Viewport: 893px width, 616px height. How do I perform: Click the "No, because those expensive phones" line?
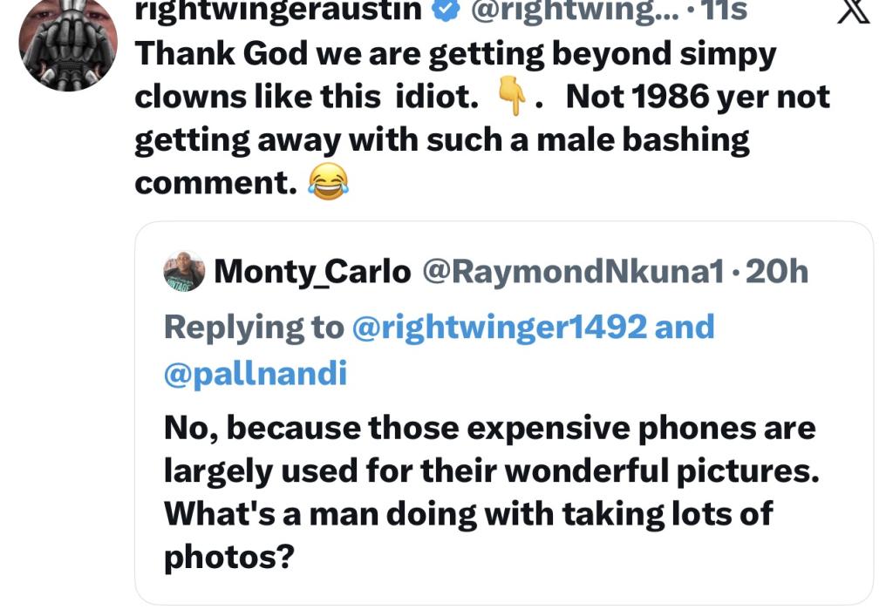(489, 428)
